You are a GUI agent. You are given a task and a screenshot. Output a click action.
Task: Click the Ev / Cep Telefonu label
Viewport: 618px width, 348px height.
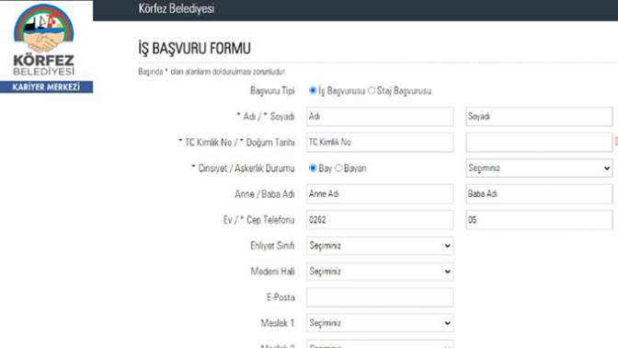click(x=259, y=220)
